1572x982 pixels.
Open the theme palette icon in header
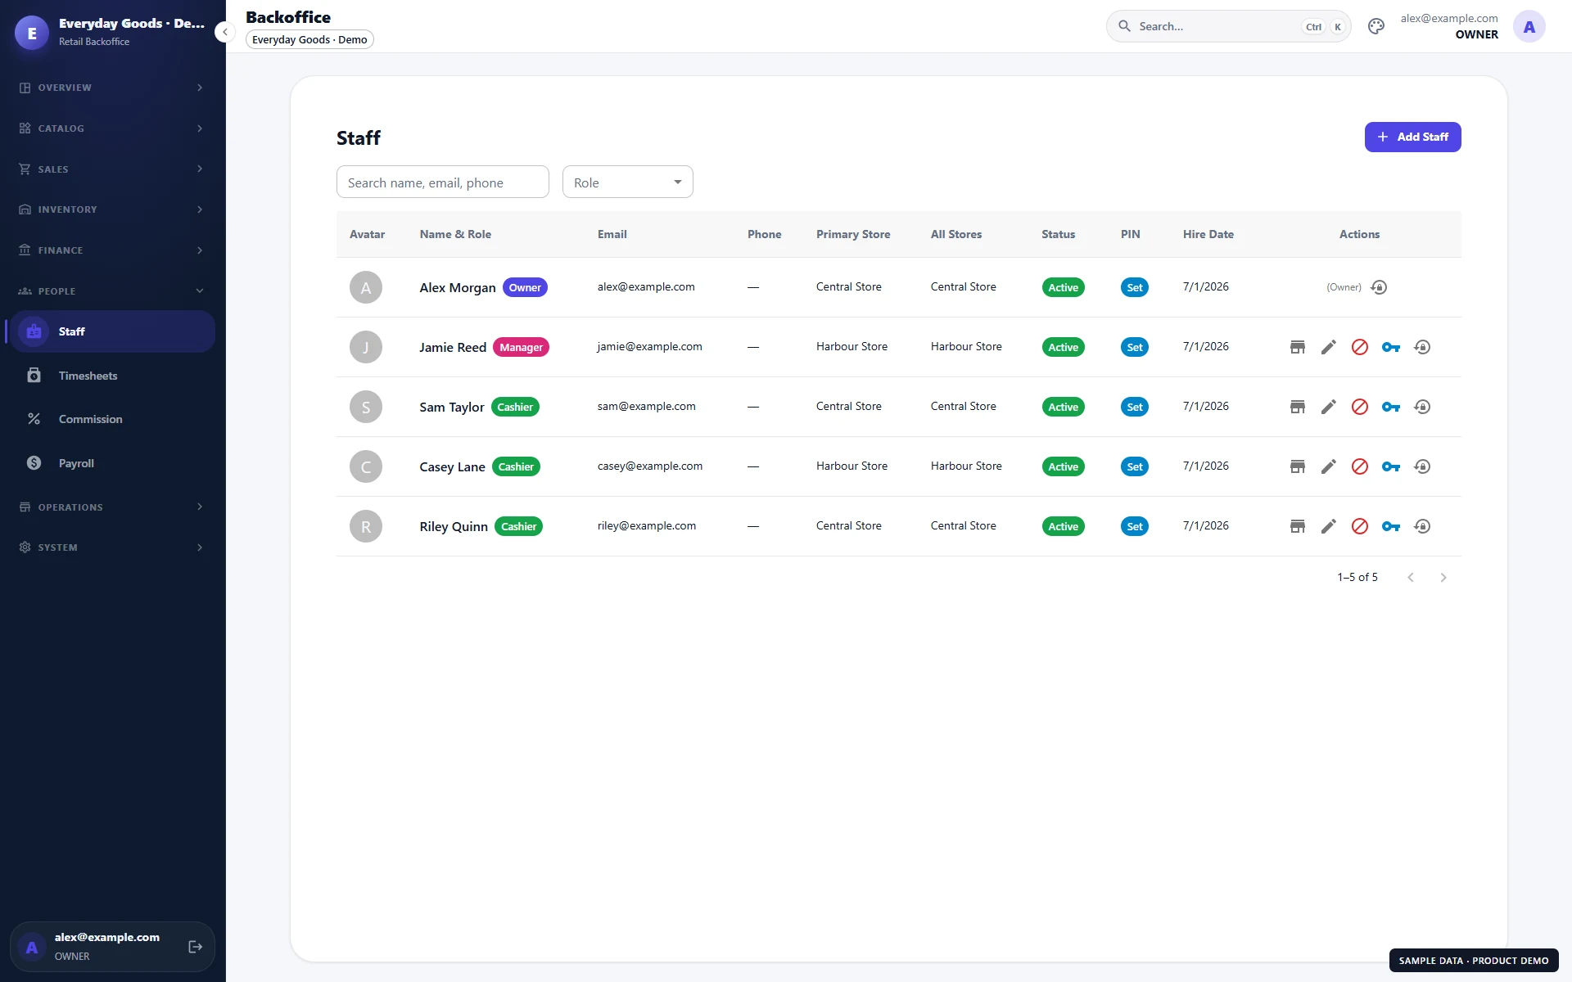click(x=1376, y=26)
